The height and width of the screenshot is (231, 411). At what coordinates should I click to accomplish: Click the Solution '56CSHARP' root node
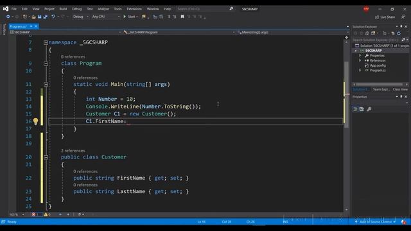pos(382,46)
